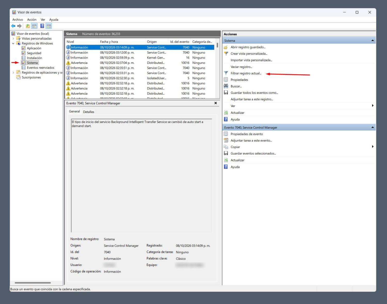Click the funnel icon for 'Filtrar registro actual...'
The width and height of the screenshot is (387, 304).
tap(226, 73)
